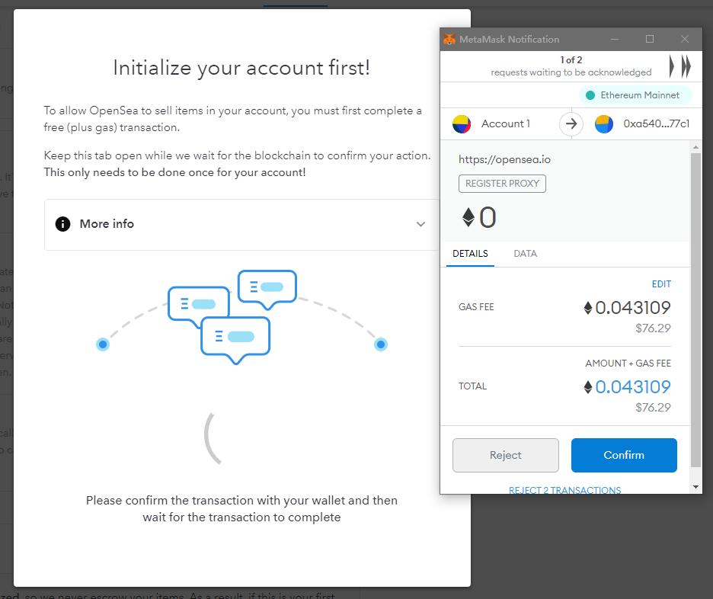The image size is (713, 599).
Task: Go to next pending request arrow
Action: point(672,66)
